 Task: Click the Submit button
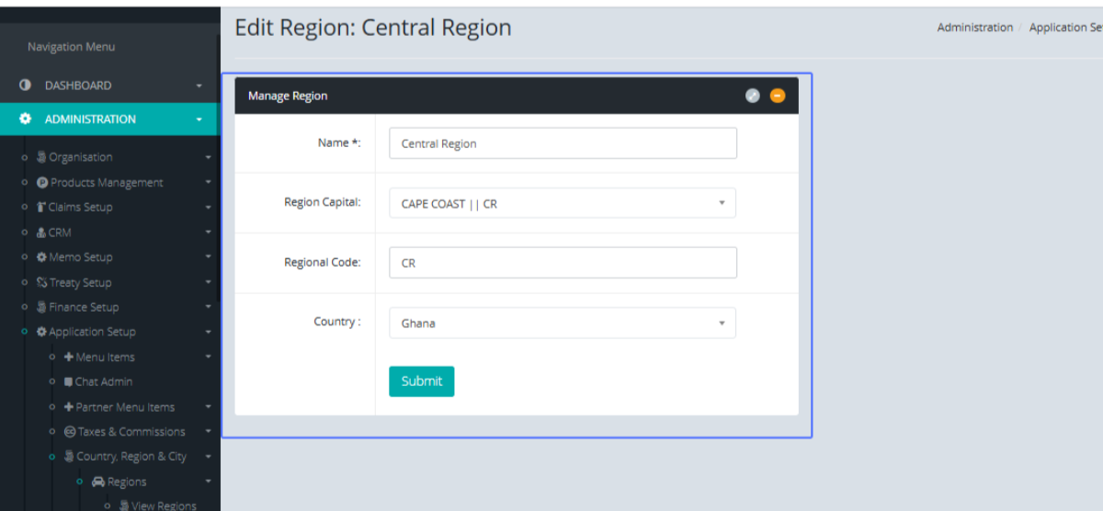point(421,381)
